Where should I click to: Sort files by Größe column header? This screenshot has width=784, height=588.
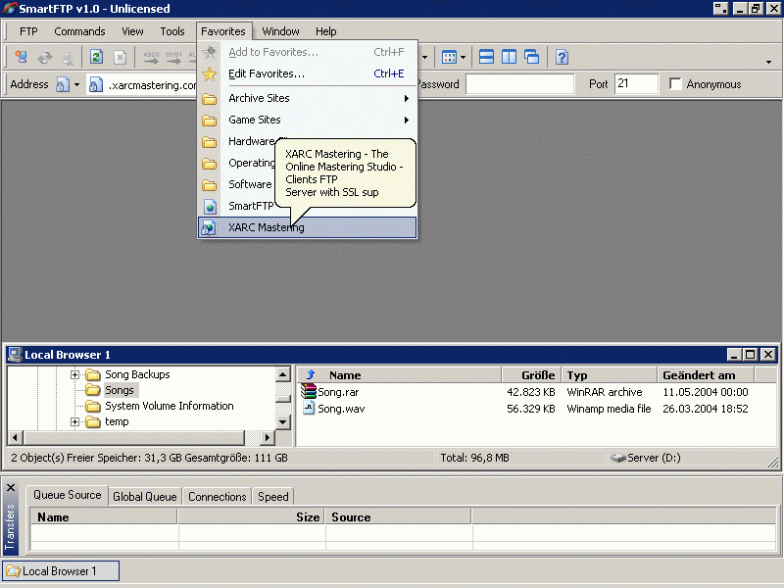click(531, 375)
